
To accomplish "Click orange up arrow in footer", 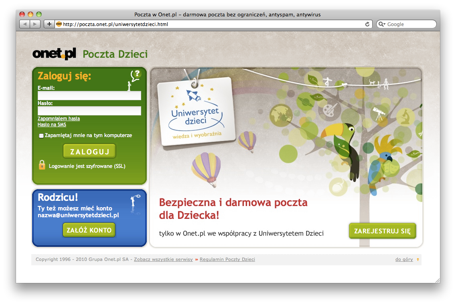I will point(418,259).
